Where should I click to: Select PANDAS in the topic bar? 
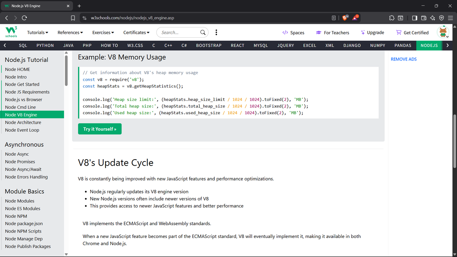403,45
